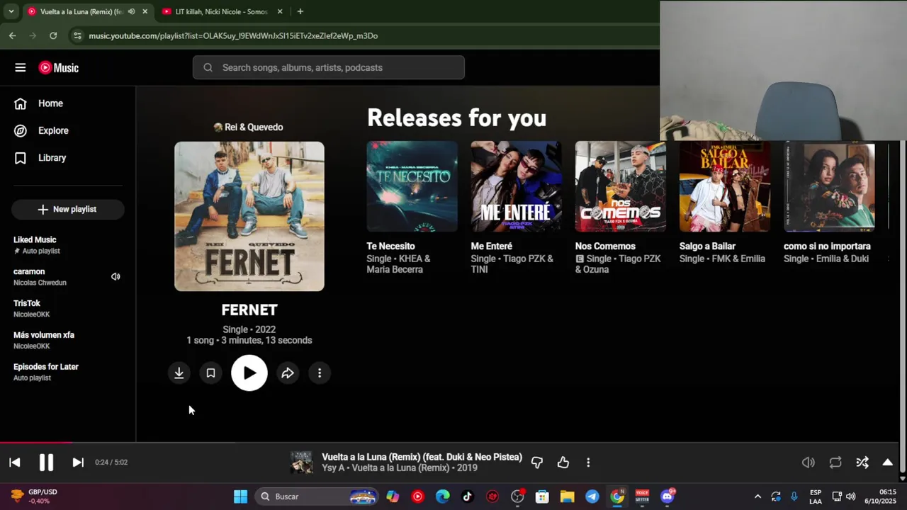907x510 pixels.
Task: Mute the Vuelta a la Luna tab audio
Action: pos(131,11)
